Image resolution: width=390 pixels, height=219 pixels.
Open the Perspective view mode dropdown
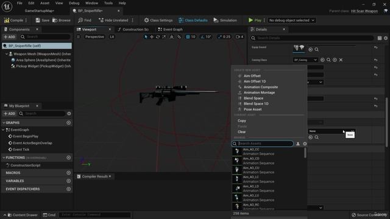[x=94, y=36]
